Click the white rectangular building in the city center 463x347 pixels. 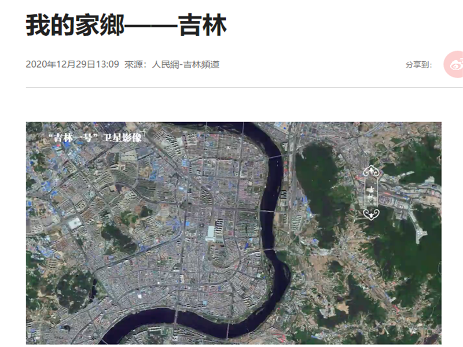tap(211, 233)
